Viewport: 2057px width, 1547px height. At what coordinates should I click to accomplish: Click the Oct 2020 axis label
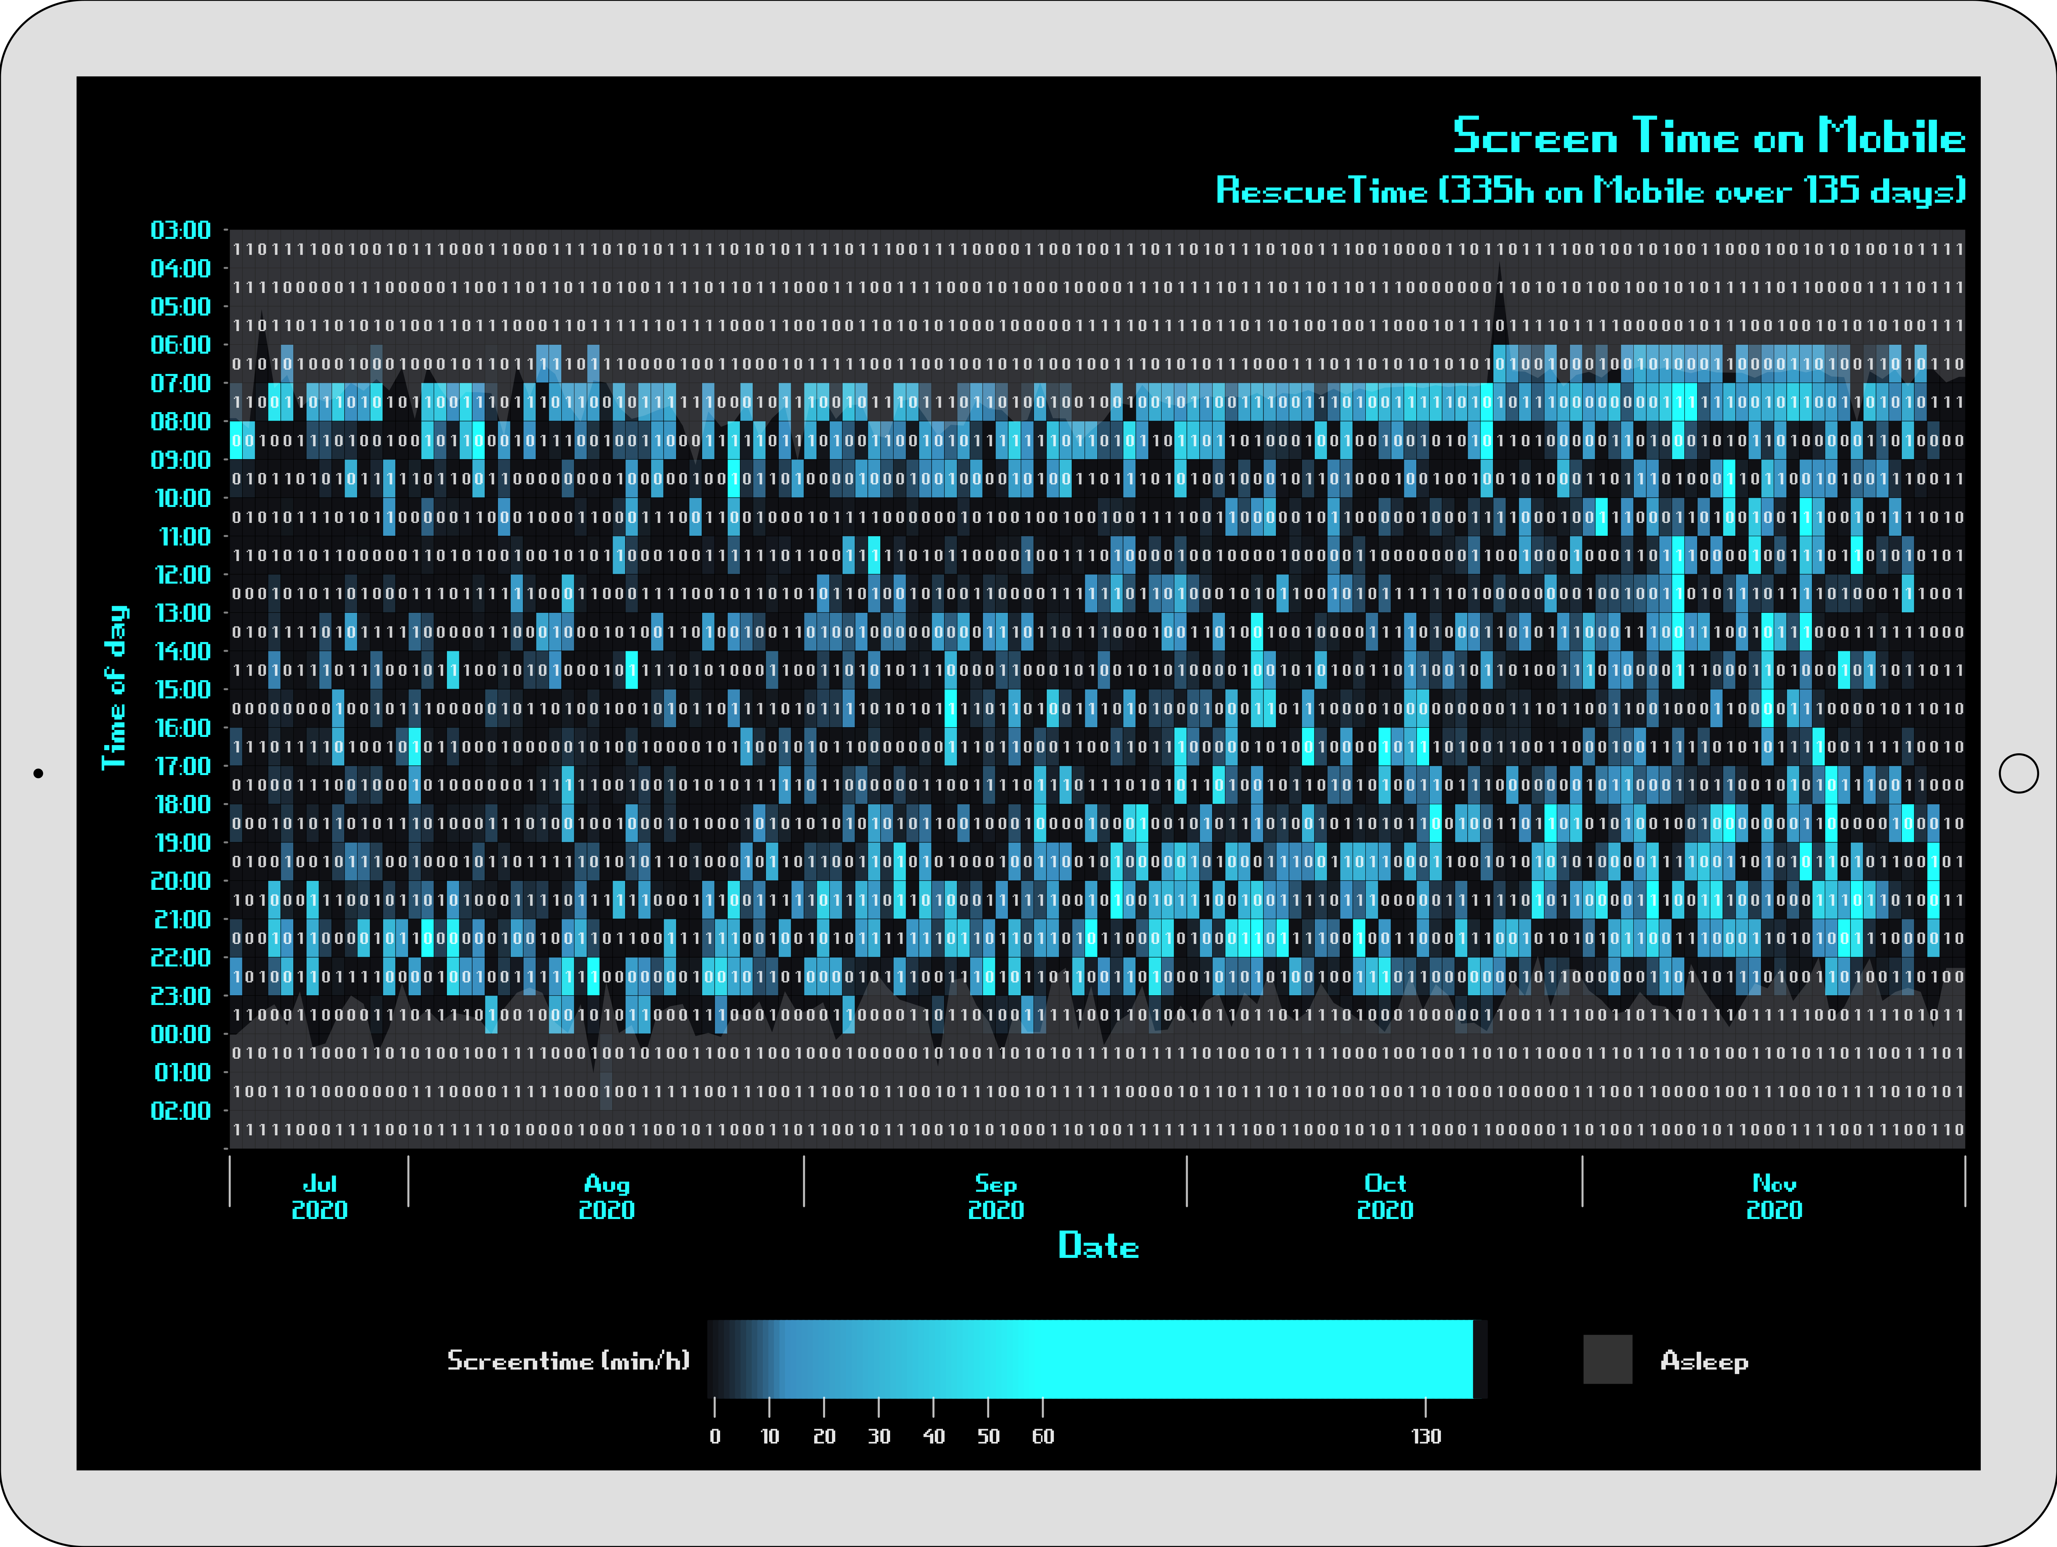coord(1385,1196)
